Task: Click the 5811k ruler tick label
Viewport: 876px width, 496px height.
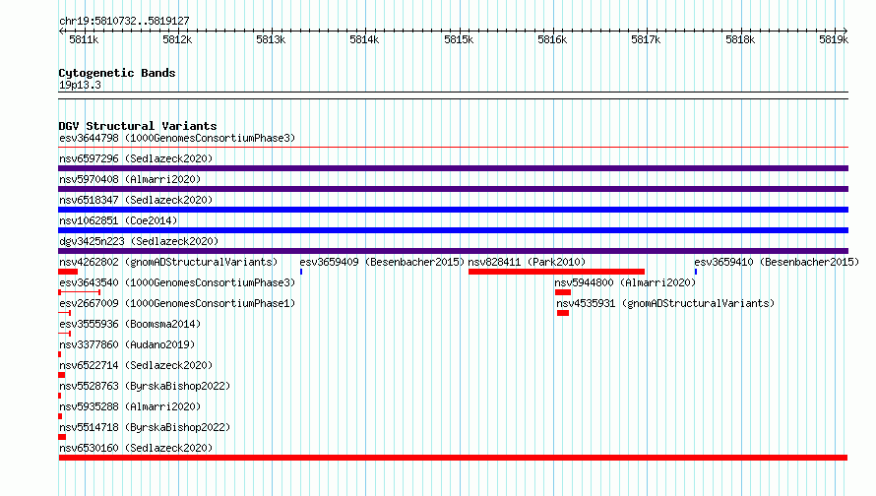Action: click(x=84, y=39)
